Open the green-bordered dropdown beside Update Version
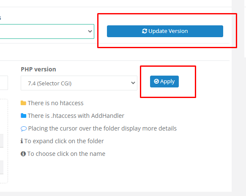 [47, 31]
